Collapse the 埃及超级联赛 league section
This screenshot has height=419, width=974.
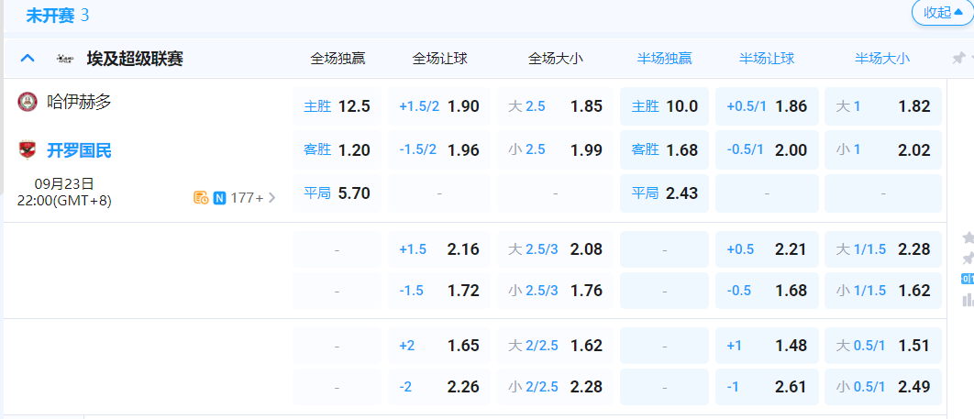click(28, 59)
